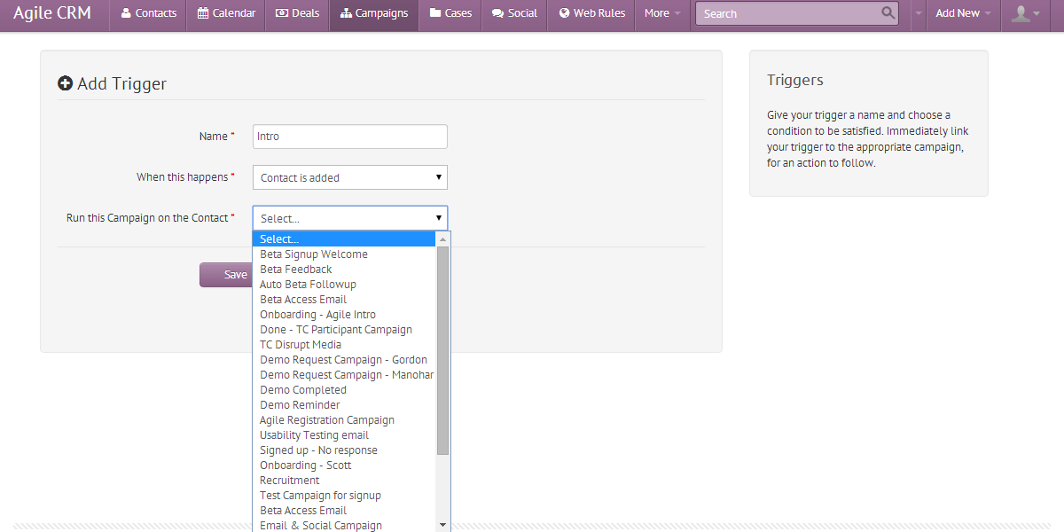The height and width of the screenshot is (532, 1064).
Task: Click the Name input field
Action: pos(350,137)
